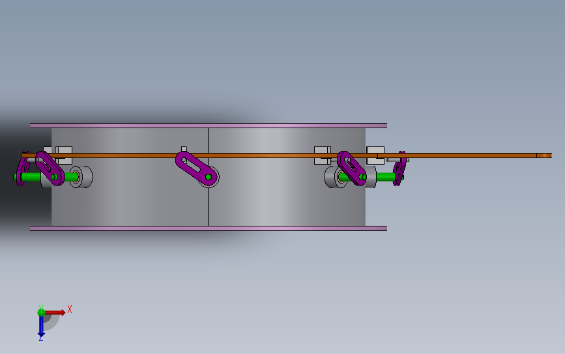This screenshot has height=354, width=565.
Task: Pick the green pin in center link
Action: (209, 177)
